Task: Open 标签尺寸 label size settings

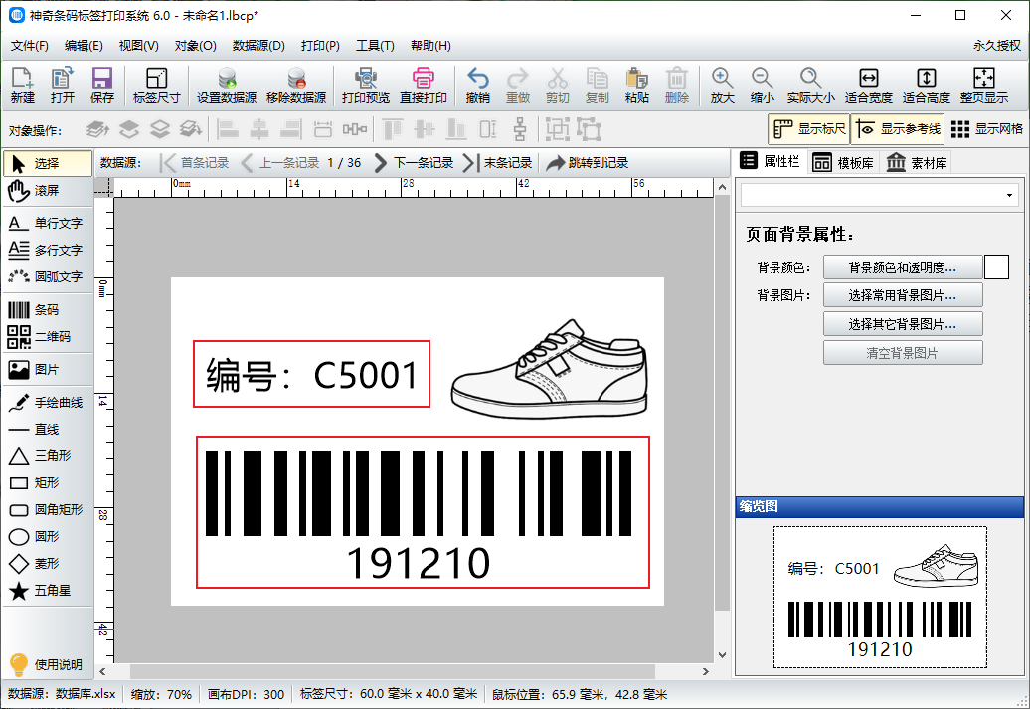Action: tap(156, 86)
